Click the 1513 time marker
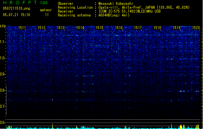This screenshot has height=129, width=203. click(x=61, y=28)
